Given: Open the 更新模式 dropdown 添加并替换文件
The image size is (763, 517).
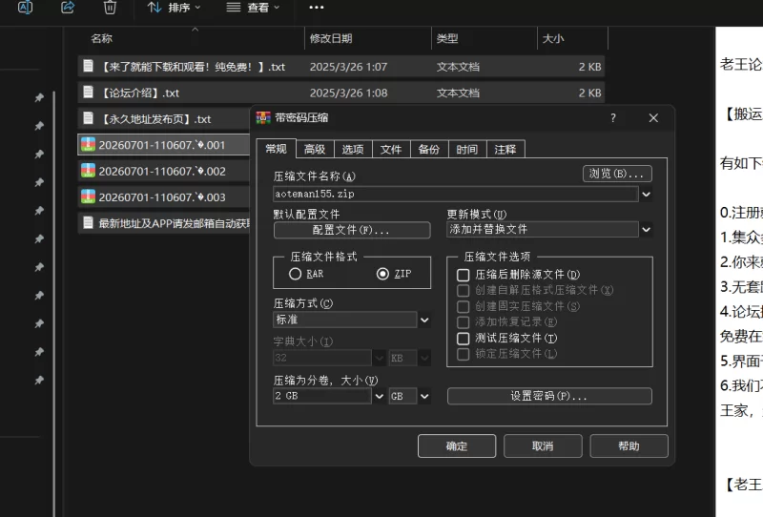Looking at the screenshot, I should point(549,229).
